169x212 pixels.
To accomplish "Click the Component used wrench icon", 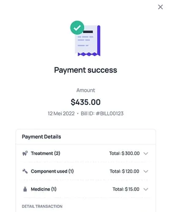I will tap(25, 171).
